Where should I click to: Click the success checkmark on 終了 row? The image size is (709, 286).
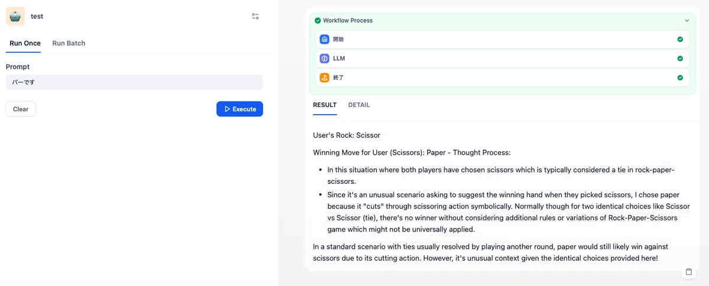(x=680, y=77)
